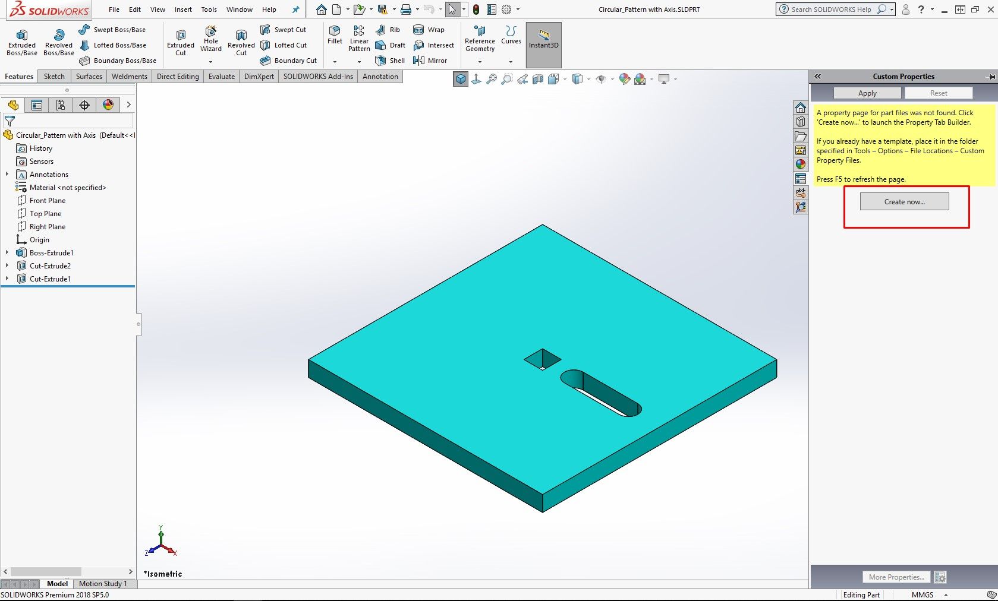Open DisplayManager color wheel tab
998x601 pixels.
point(108,105)
